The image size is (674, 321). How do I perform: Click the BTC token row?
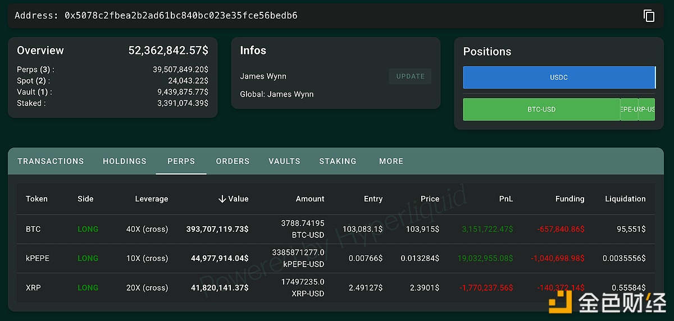[33, 229]
